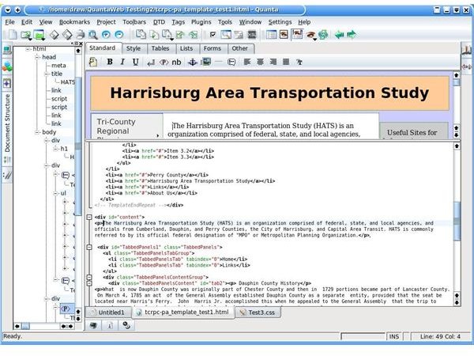Create a new document with toolbar icon
The width and height of the screenshot is (474, 356).
(x=13, y=34)
